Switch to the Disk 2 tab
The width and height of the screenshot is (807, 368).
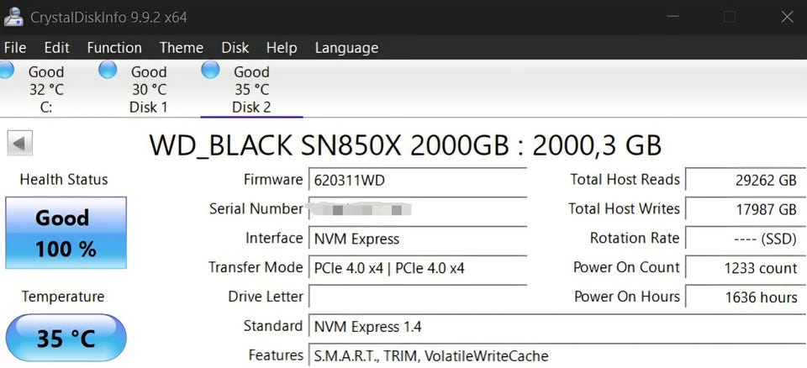pos(251,89)
